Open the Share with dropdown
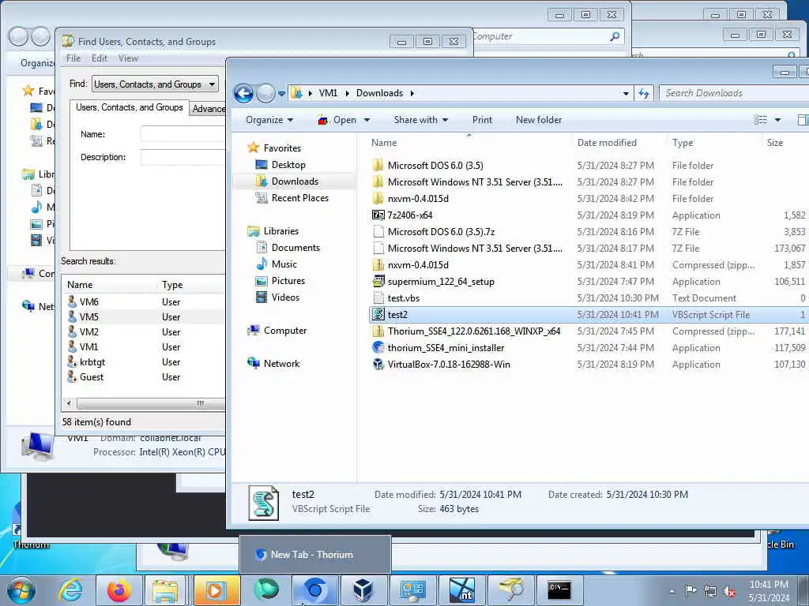This screenshot has width=809, height=606. 421,120
